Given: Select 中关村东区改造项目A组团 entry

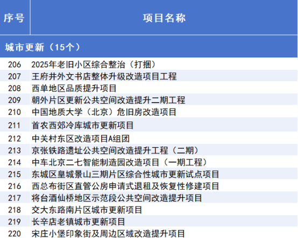Looking at the screenshot, I should [148, 138].
